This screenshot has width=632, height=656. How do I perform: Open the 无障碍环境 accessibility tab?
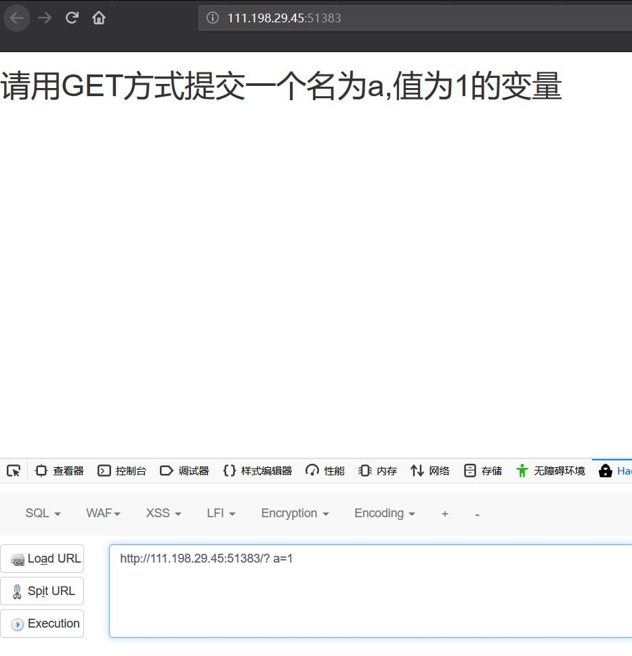click(551, 471)
